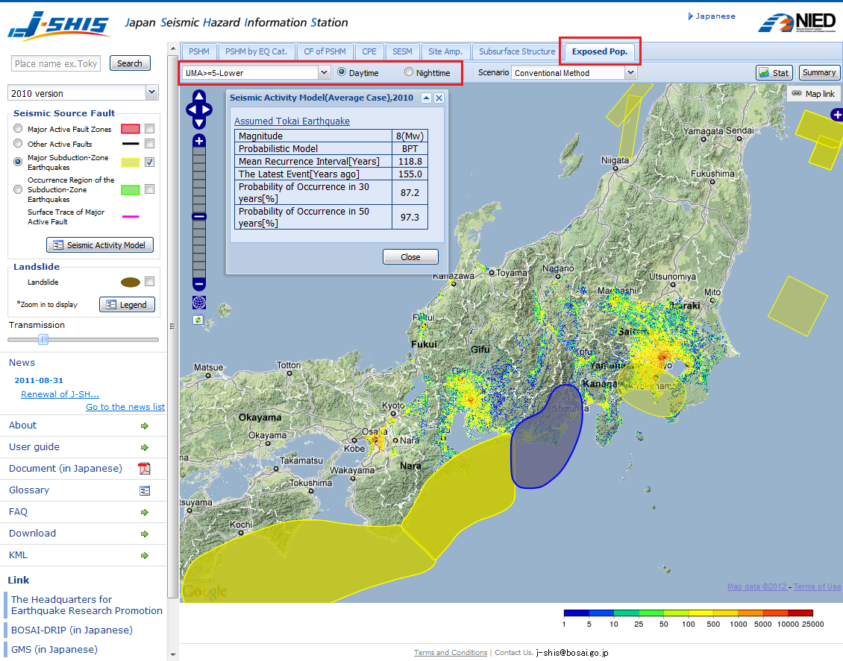Click the map refresh icon
The image size is (843, 661).
click(198, 320)
